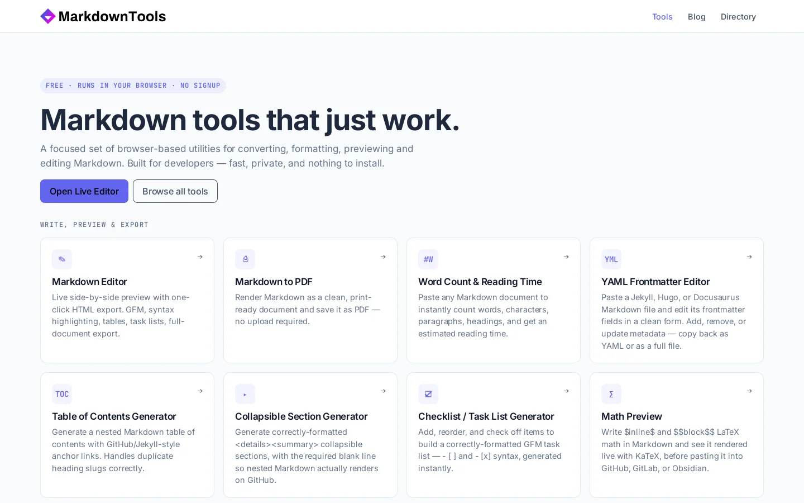Click arrow on Checklist / Task List card
Image resolution: width=804 pixels, height=503 pixels.
click(566, 391)
